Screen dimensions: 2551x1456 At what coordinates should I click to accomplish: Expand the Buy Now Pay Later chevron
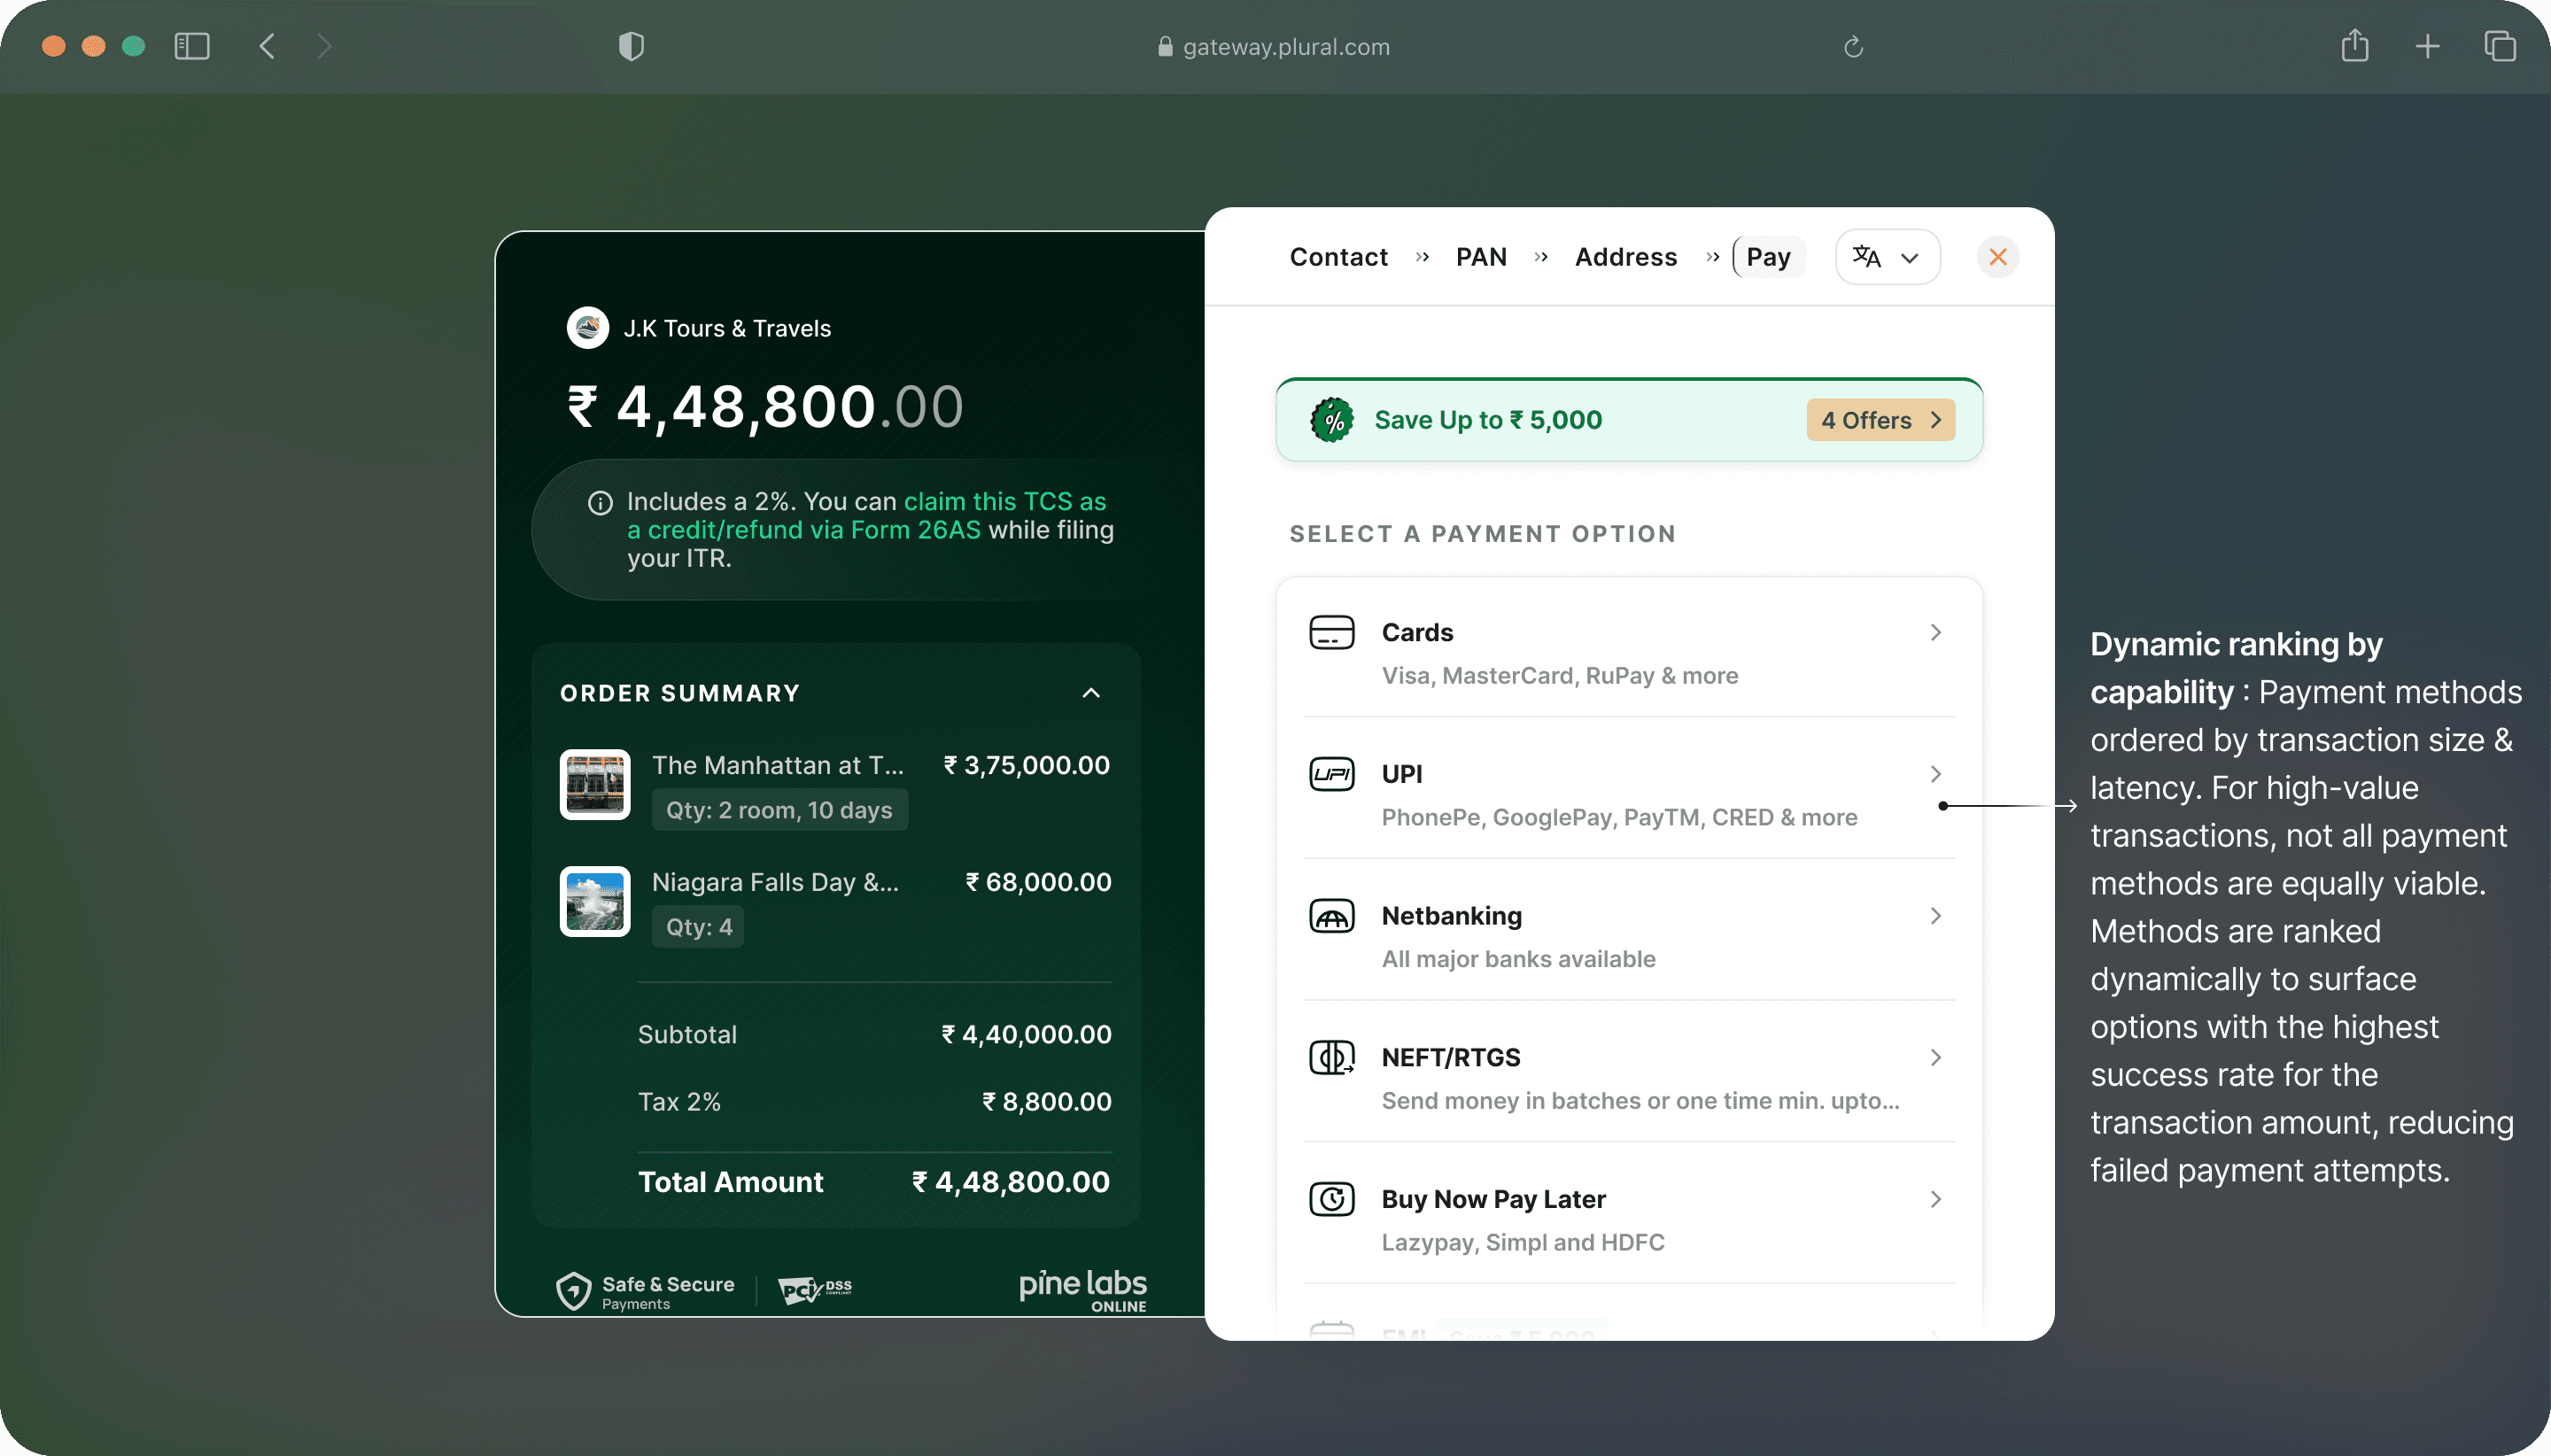1936,1200
